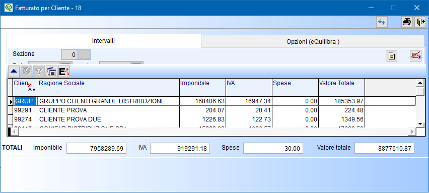Click the Excel export E icon
The height and width of the screenshot is (193, 429).
(64, 72)
